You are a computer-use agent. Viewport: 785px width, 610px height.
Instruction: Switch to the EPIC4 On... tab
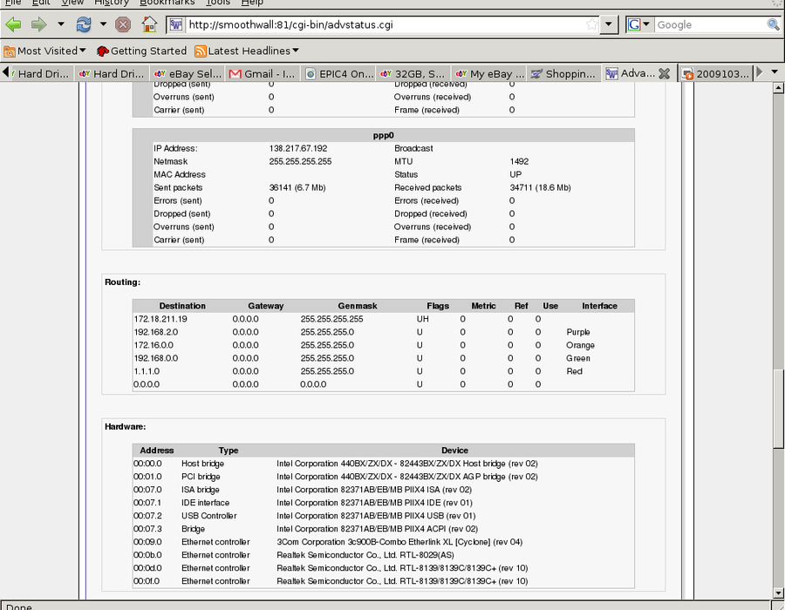339,73
